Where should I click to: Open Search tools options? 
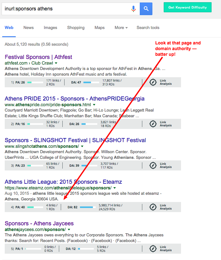tap(148, 28)
